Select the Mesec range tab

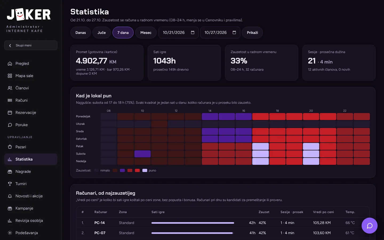[x=146, y=33]
